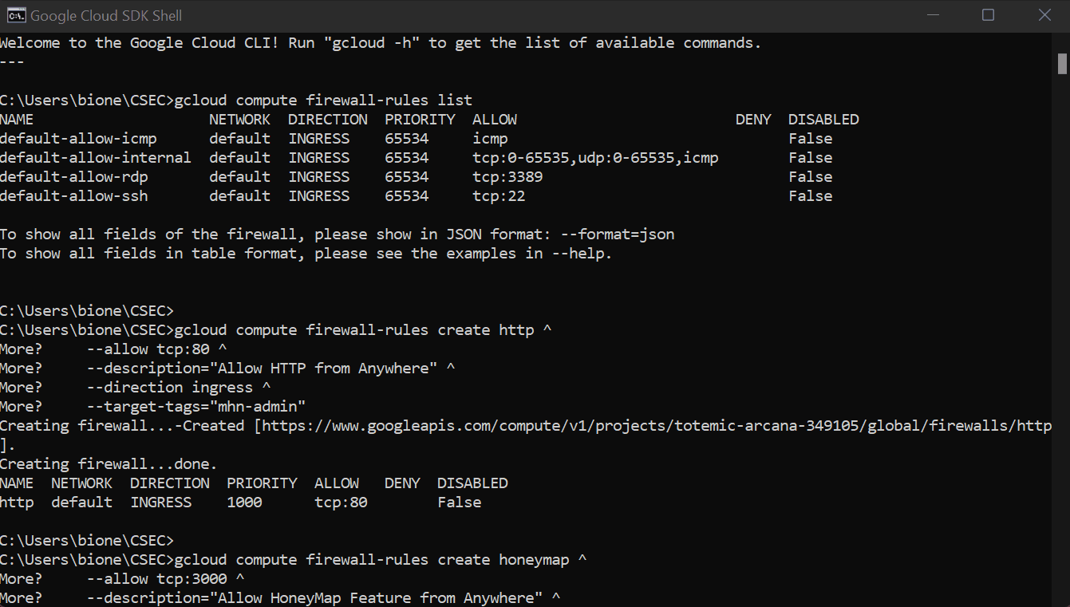The image size is (1070, 607).
Task: Click the PRIORITY header in first table
Action: click(420, 120)
